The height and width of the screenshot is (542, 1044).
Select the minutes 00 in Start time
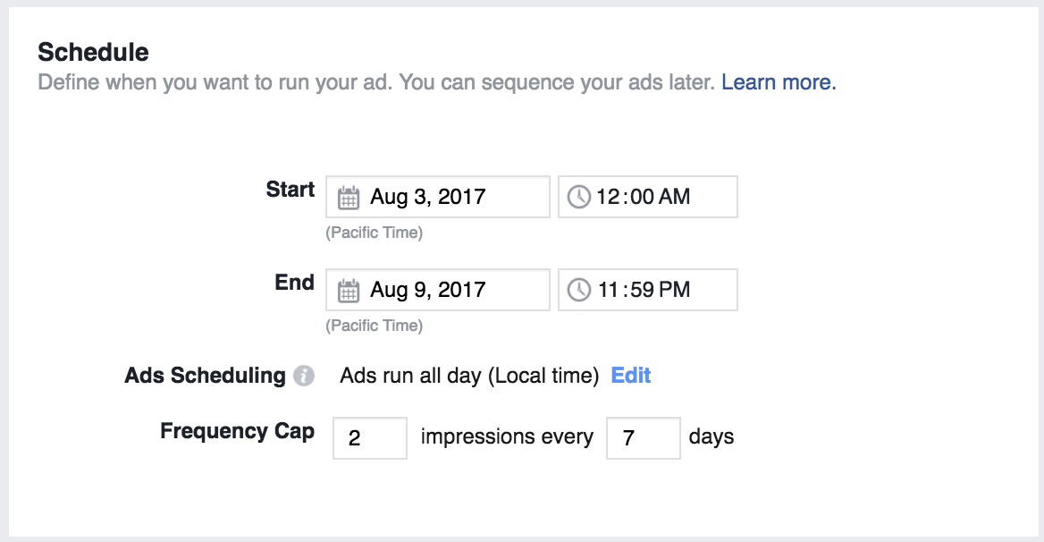coord(642,197)
